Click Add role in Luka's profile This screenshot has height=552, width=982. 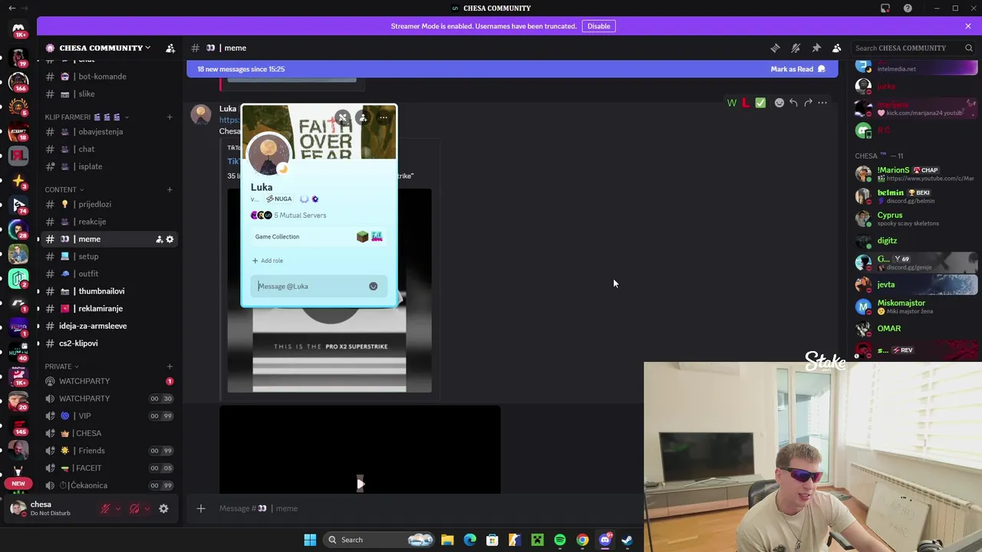[x=268, y=261]
